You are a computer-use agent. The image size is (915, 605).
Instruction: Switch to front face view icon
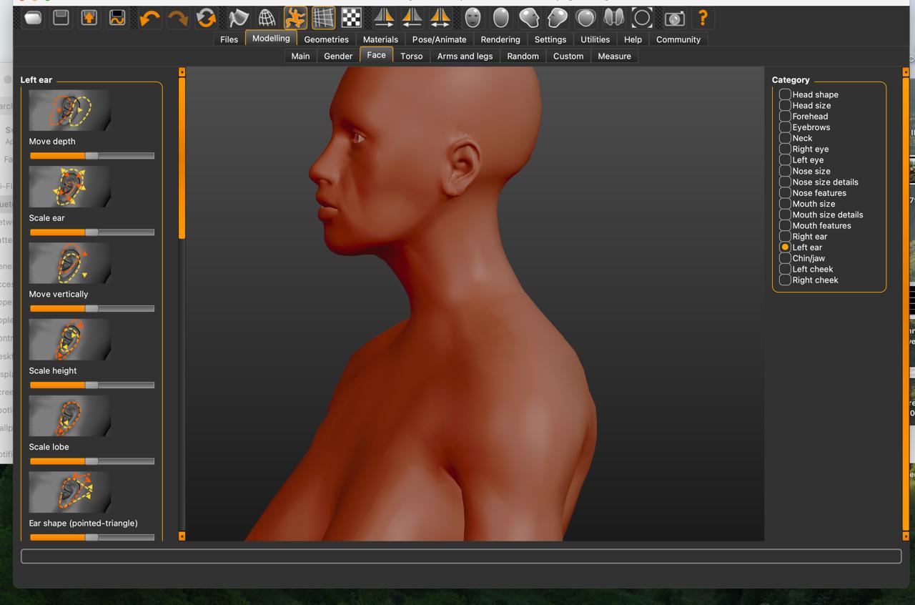[x=473, y=18]
